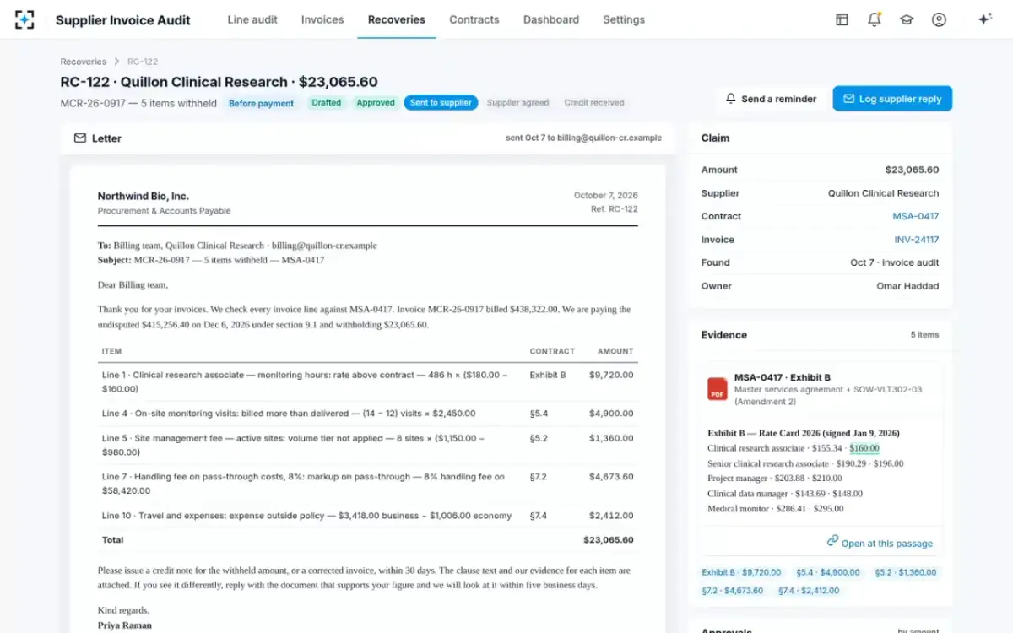
Task: Click the Claim amount $23,065.60 value
Action: click(x=912, y=170)
